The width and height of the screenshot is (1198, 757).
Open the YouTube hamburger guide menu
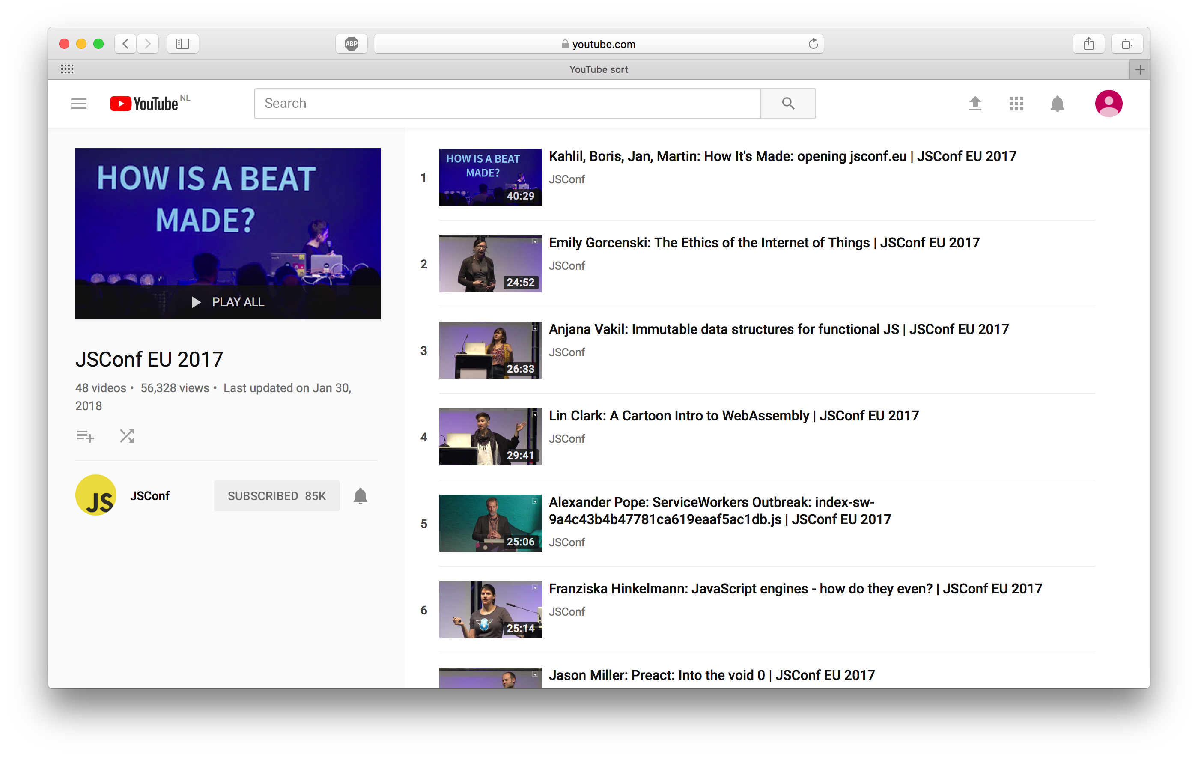tap(79, 104)
